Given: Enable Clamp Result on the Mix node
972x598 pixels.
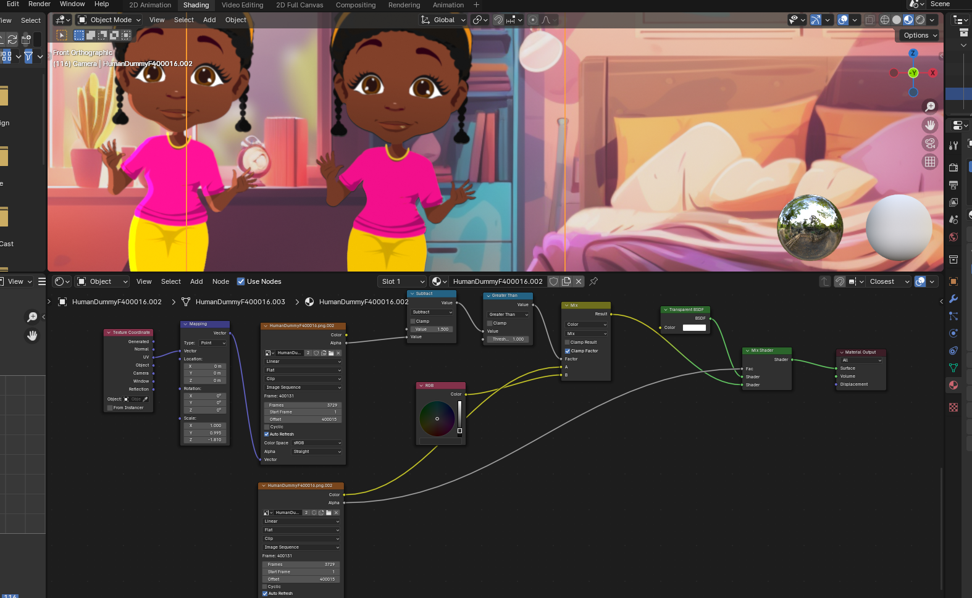Looking at the screenshot, I should [568, 343].
